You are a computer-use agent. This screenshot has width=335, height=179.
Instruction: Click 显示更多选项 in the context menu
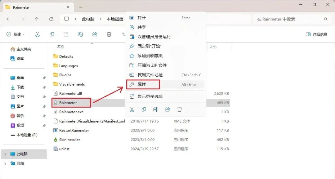click(165, 96)
